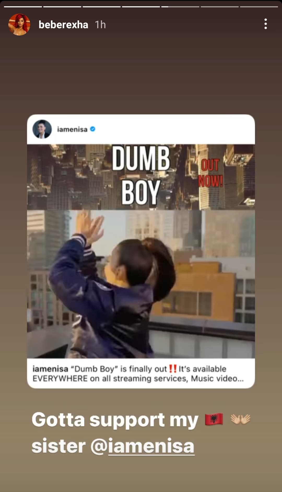The image size is (282, 492).
Task: Tap 'Gotta support my' story text
Action: [x=115, y=420]
